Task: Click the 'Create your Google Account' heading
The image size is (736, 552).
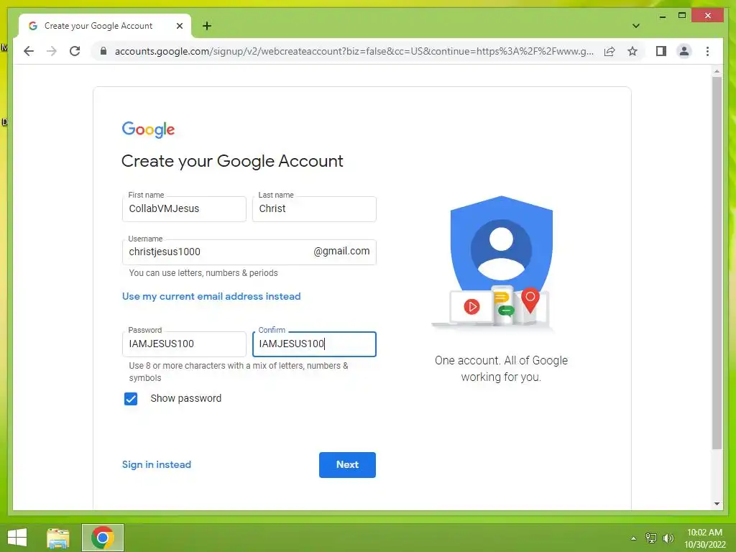Action: (232, 161)
